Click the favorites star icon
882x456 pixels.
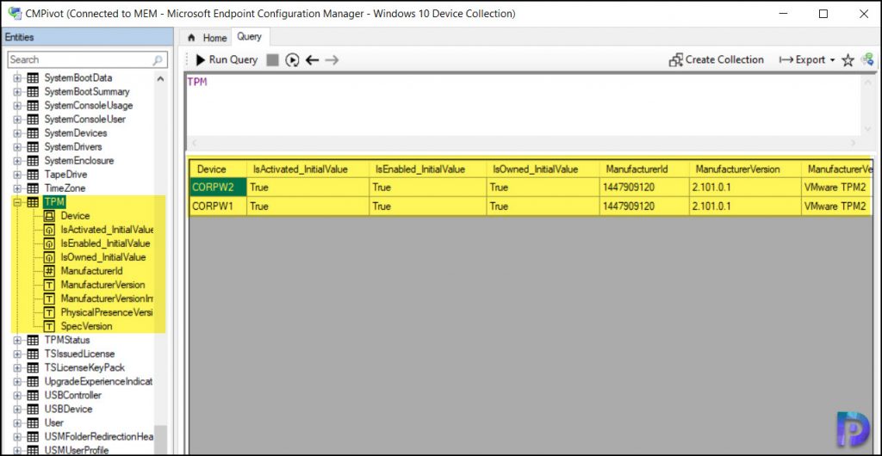tap(848, 60)
